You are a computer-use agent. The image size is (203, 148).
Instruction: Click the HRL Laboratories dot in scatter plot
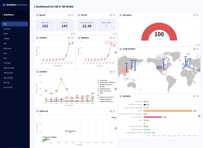tap(70, 132)
